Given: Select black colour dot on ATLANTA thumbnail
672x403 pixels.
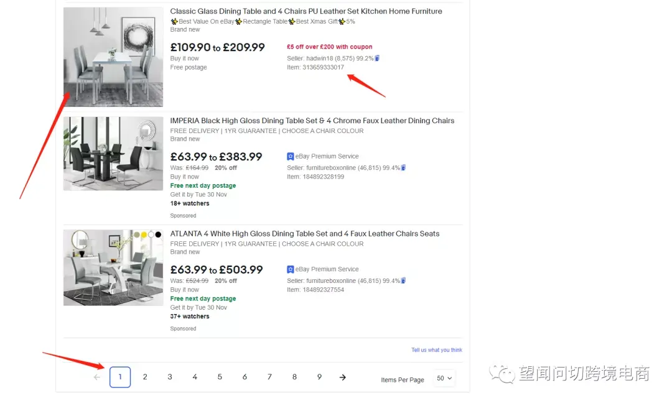Looking at the screenshot, I should 158,234.
